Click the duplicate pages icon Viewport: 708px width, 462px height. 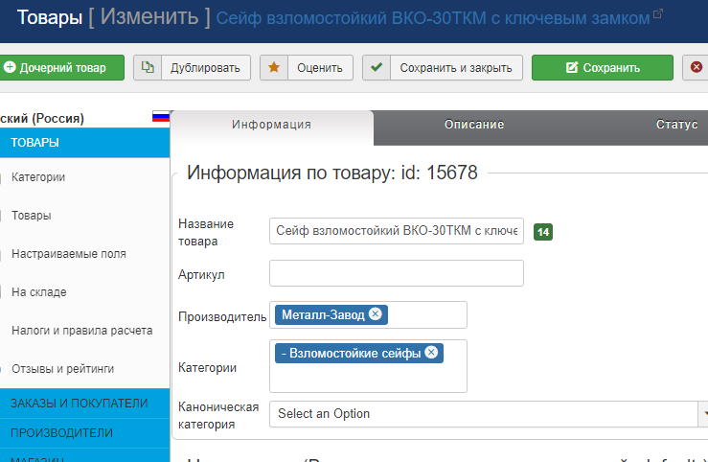148,67
